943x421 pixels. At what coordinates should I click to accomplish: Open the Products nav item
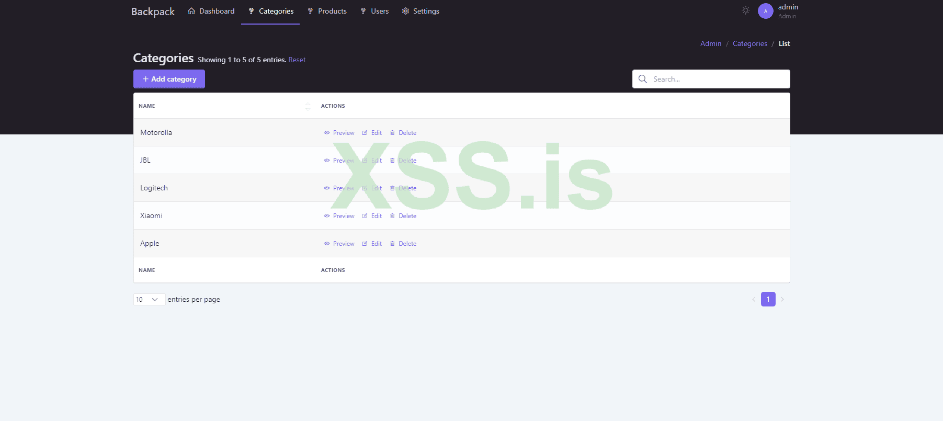pyautogui.click(x=327, y=11)
